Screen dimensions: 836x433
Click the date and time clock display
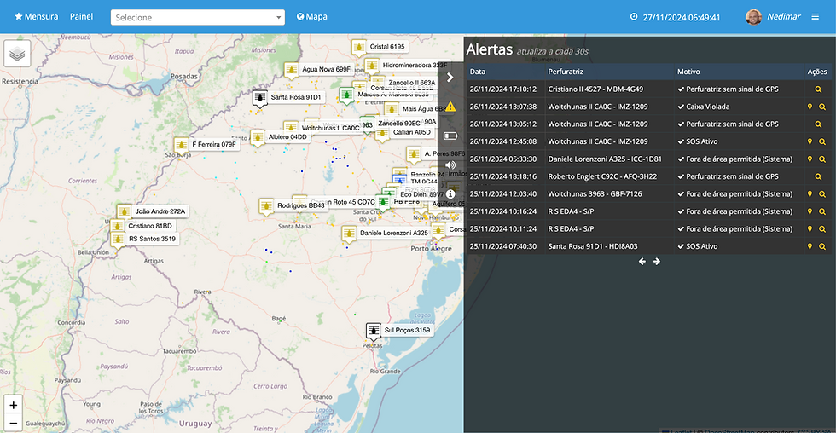coord(675,17)
